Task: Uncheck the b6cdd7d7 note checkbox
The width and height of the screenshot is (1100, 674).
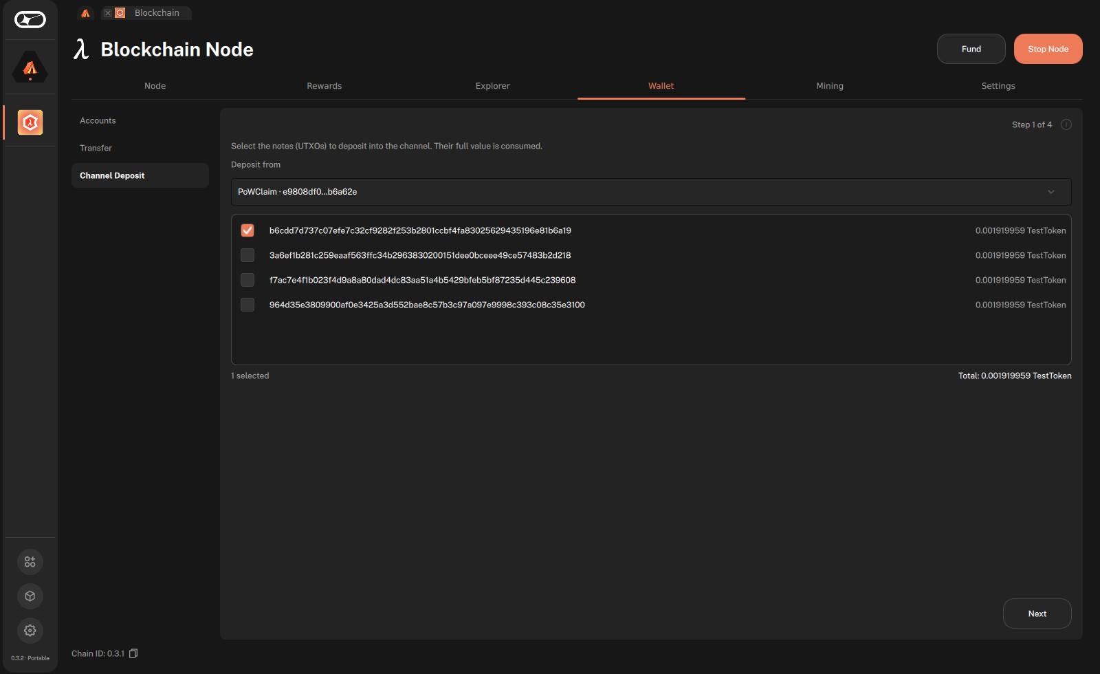Action: 247,230
